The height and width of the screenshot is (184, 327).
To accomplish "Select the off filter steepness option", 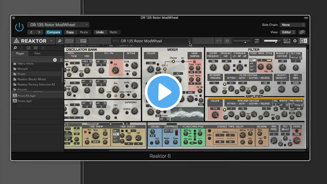I will (x=253, y=63).
